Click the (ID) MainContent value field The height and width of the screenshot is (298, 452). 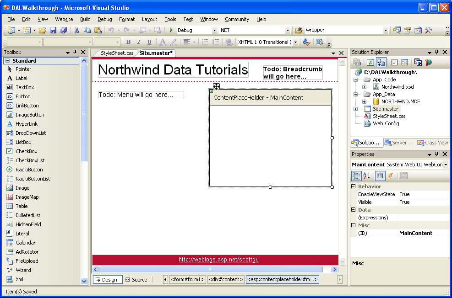click(x=423, y=233)
